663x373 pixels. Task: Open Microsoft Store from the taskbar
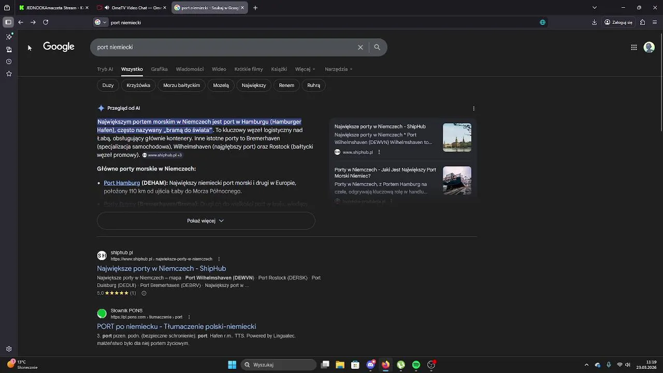point(355,365)
